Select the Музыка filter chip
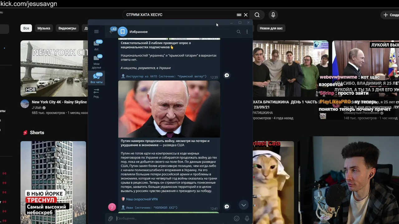 (44, 28)
